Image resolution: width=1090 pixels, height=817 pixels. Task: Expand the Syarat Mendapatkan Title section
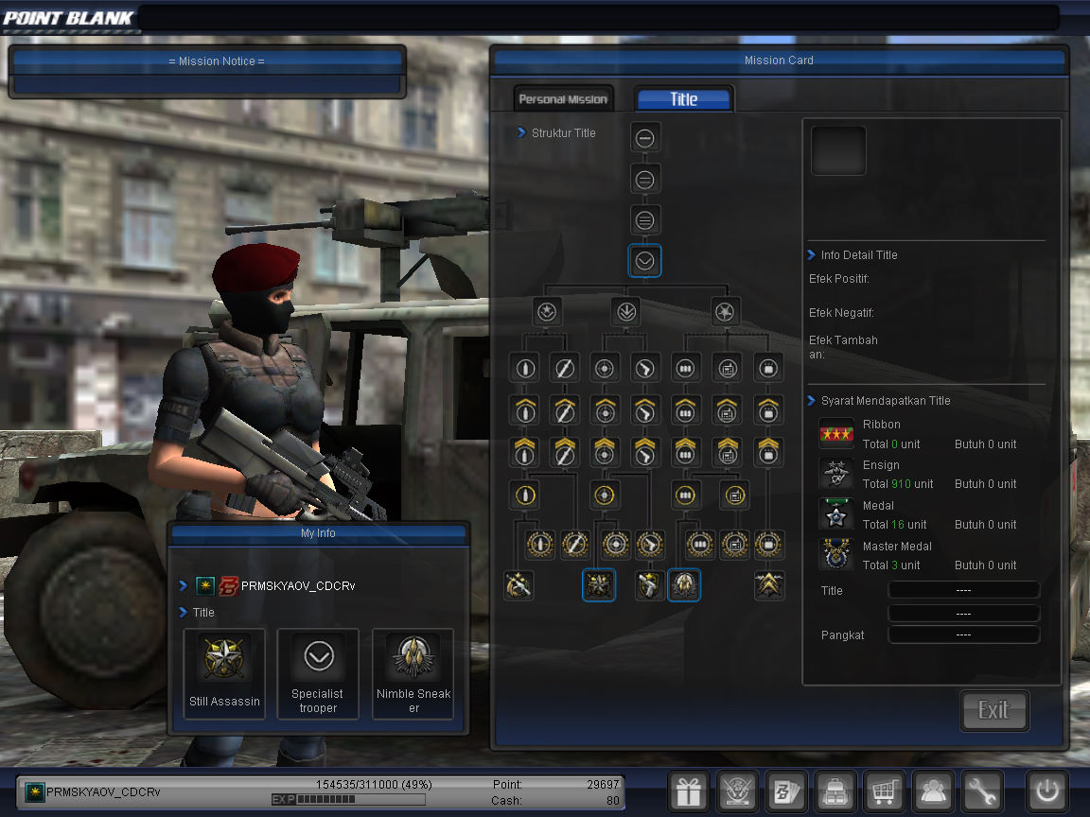(x=887, y=400)
